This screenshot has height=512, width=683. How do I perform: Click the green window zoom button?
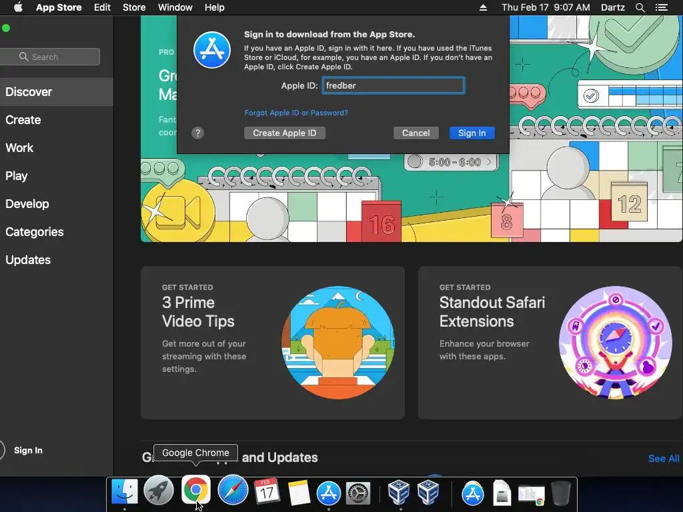6,28
